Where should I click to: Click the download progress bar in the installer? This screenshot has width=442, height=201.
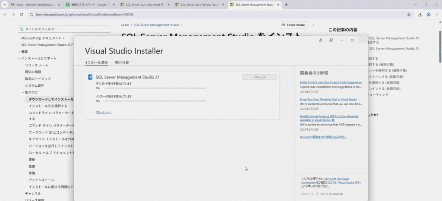click(x=155, y=88)
